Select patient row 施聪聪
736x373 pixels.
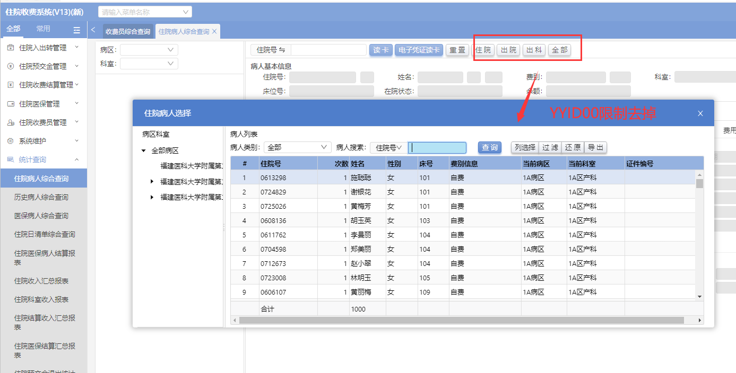(463, 177)
